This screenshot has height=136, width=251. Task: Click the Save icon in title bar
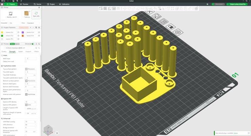(13, 1)
